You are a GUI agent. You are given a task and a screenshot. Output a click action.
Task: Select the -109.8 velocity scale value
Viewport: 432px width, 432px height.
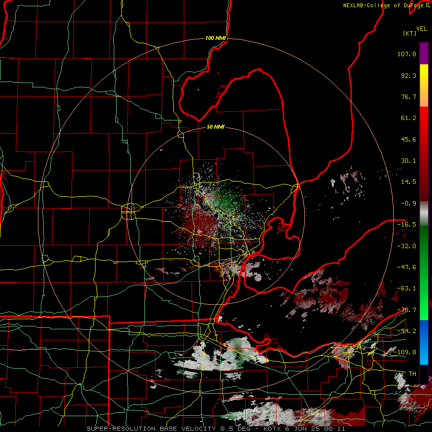[405, 352]
